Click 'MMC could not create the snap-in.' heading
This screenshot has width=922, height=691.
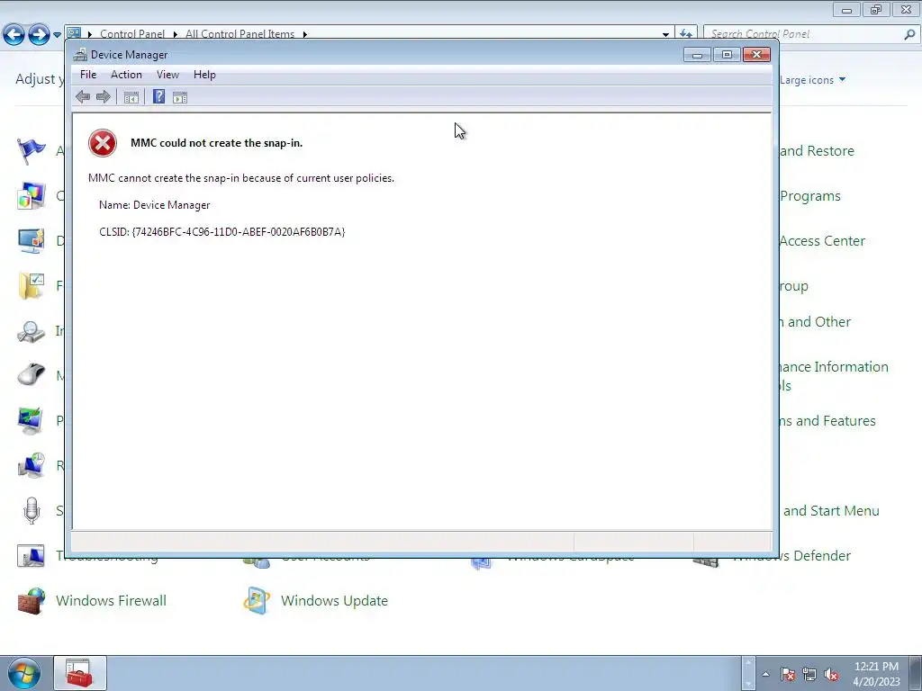pyautogui.click(x=216, y=143)
